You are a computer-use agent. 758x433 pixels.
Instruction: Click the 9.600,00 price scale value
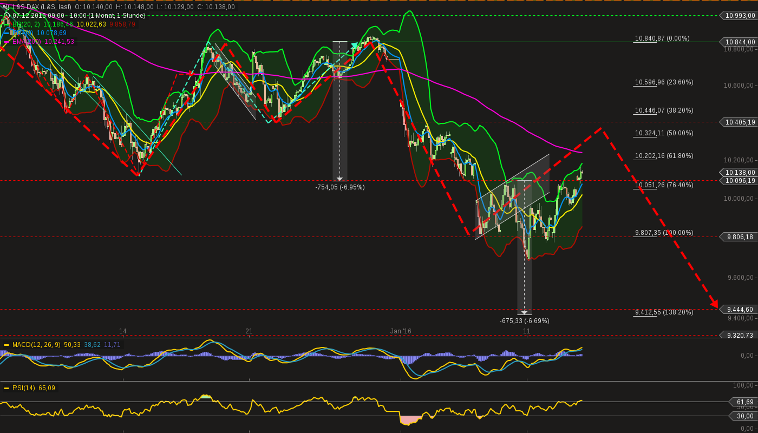[x=742, y=278]
